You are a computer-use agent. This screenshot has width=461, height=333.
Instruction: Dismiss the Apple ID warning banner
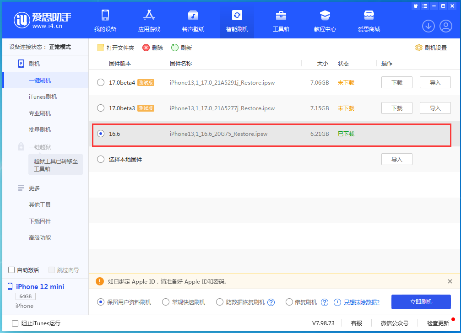coord(450,281)
